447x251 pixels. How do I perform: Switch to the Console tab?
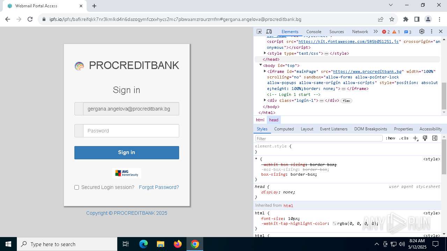pyautogui.click(x=314, y=31)
